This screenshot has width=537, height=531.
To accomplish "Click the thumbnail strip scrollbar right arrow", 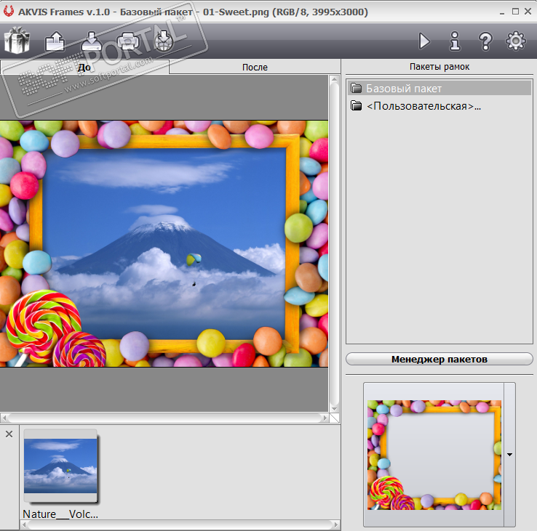I will tap(336, 524).
